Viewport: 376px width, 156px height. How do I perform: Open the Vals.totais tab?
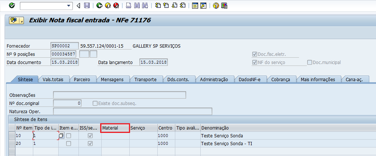coord(53,80)
